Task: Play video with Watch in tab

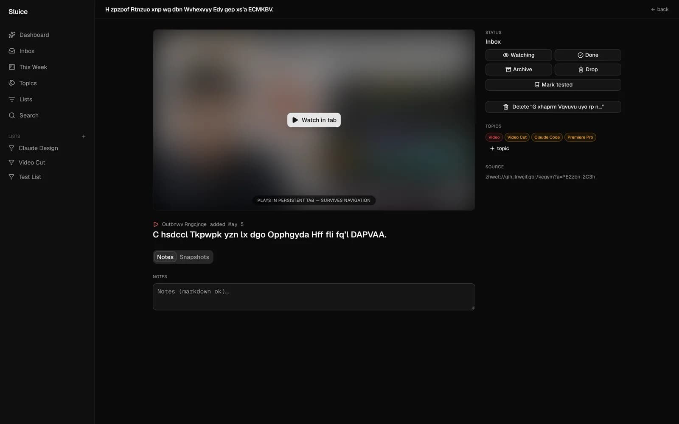Action: pos(314,120)
